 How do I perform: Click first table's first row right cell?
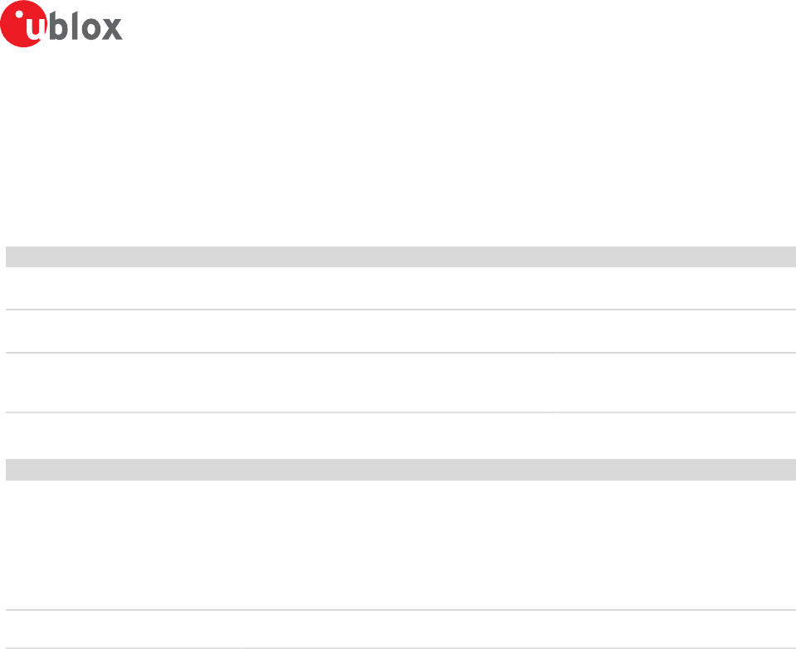(676, 288)
